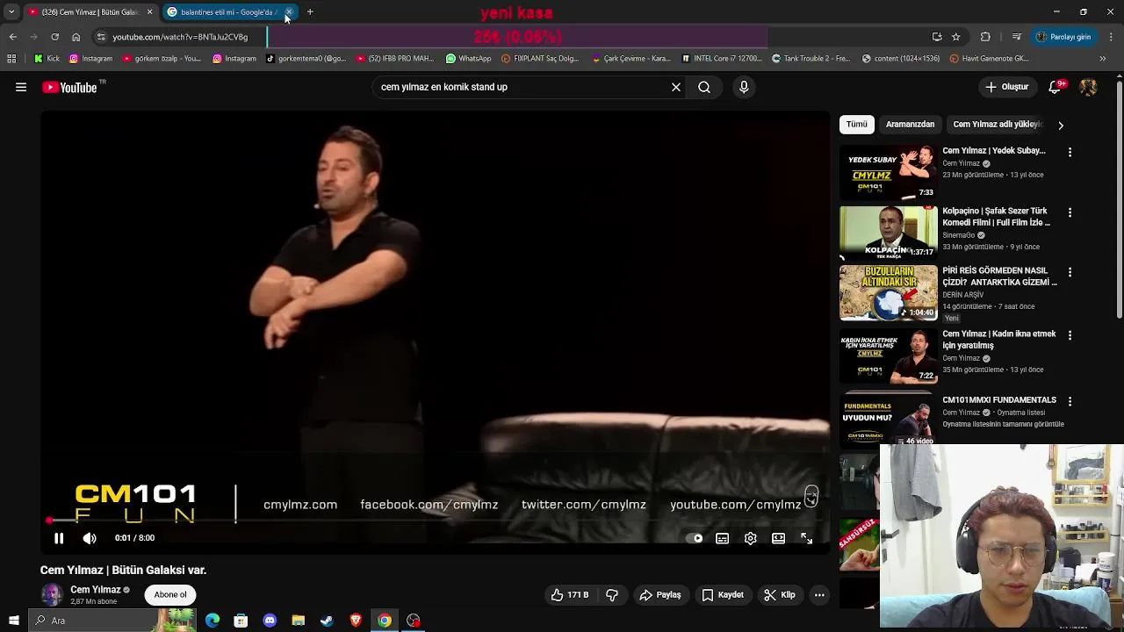
Task: Run search with the magnifier button
Action: (x=704, y=87)
